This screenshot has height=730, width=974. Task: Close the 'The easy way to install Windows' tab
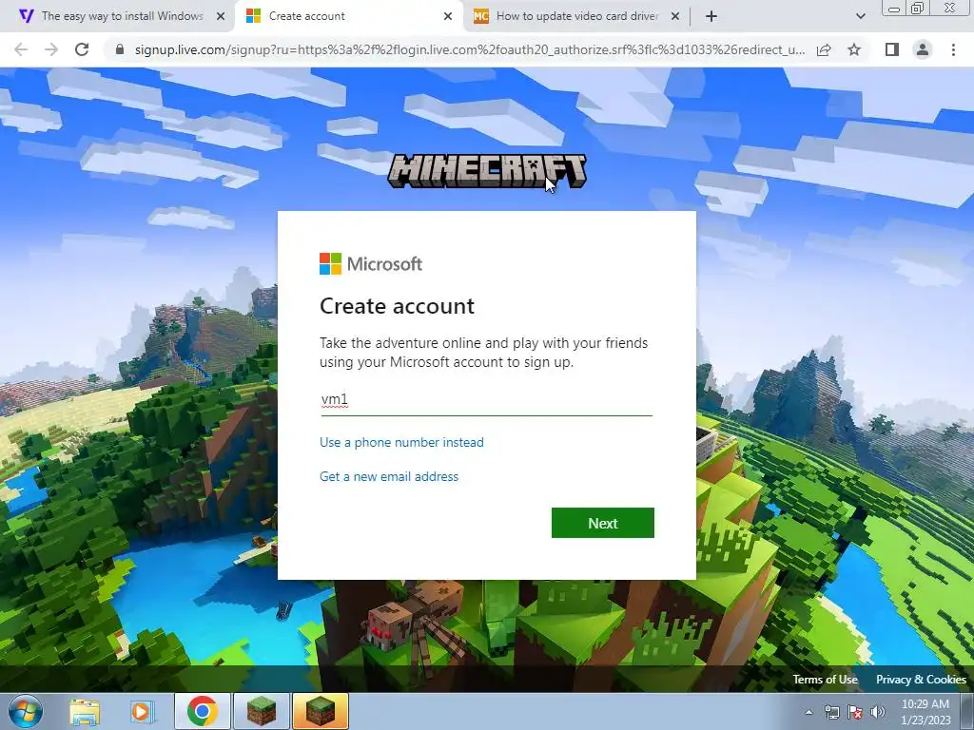[221, 16]
